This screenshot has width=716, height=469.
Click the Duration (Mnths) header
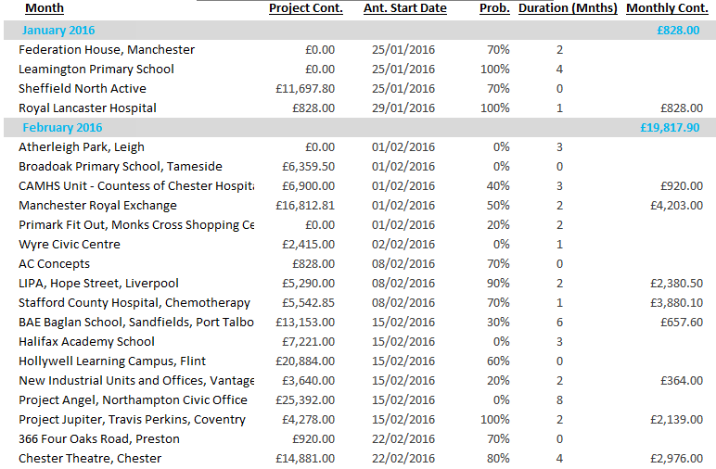(568, 8)
